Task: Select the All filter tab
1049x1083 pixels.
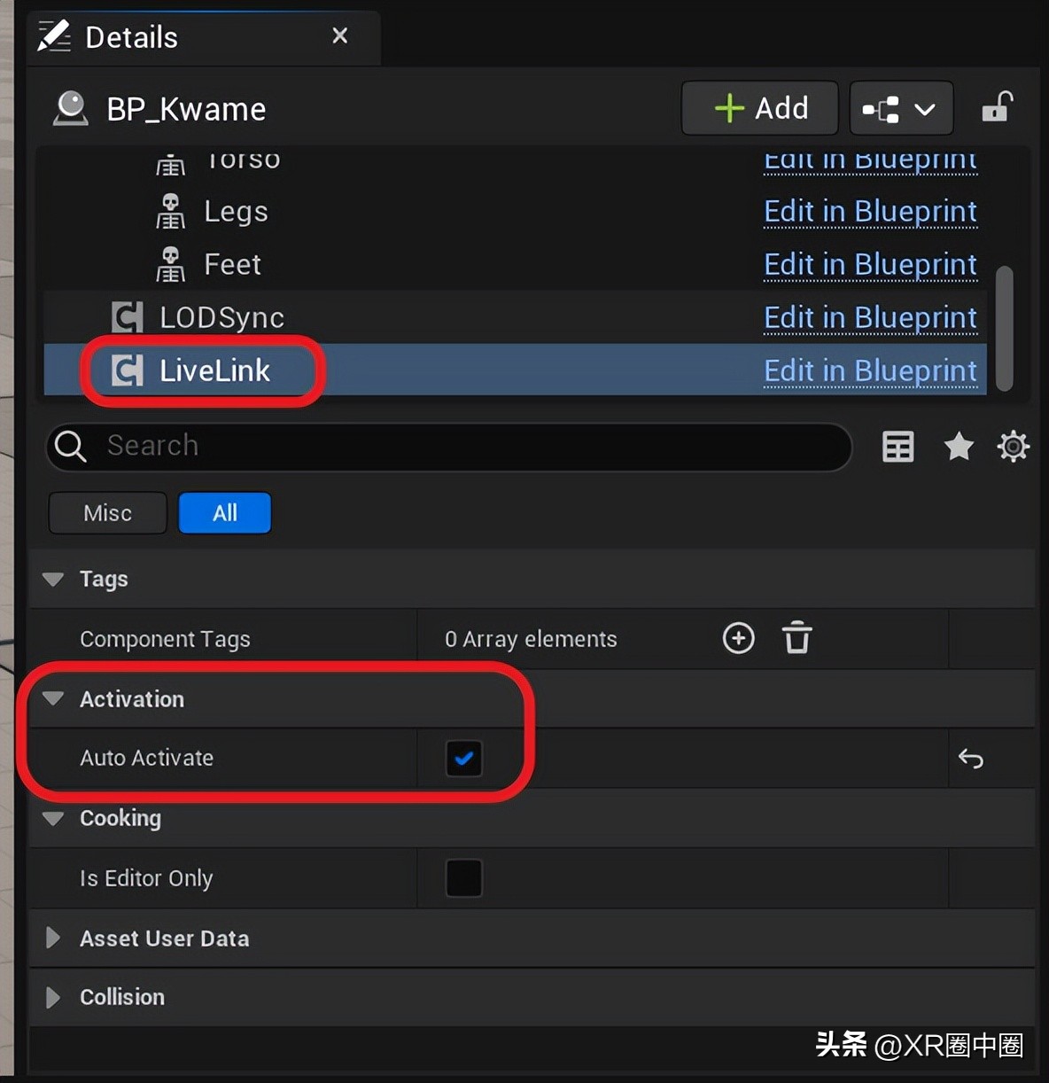Action: [225, 513]
